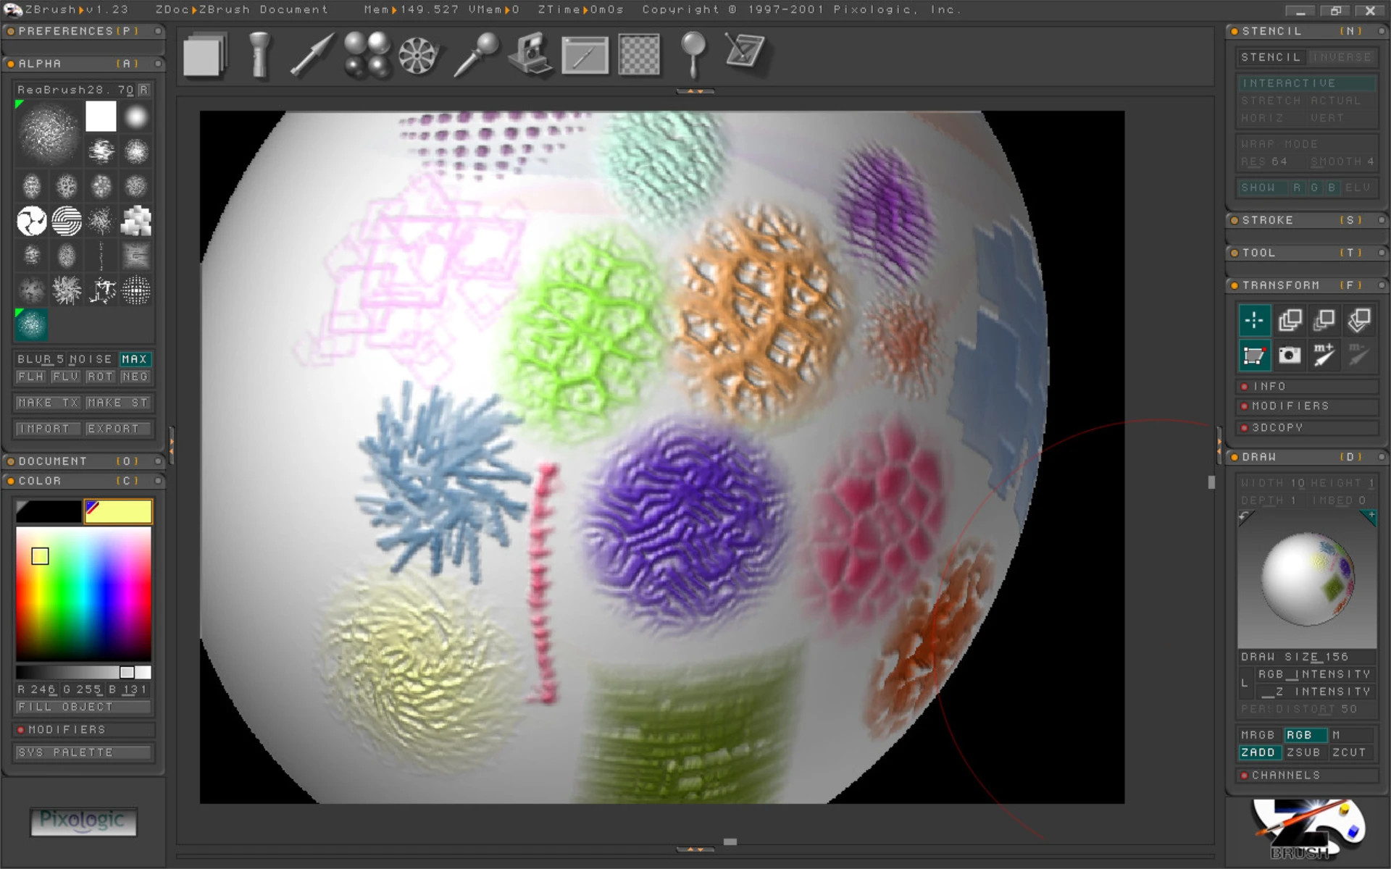Toggle the MAX option in Alpha panel
The image size is (1391, 869).
point(135,359)
